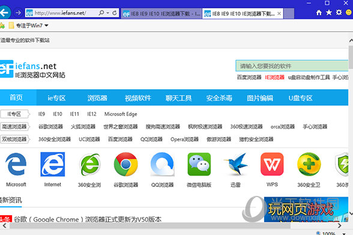
Task: Refresh the page using the reload icon
Action: click(x=115, y=13)
